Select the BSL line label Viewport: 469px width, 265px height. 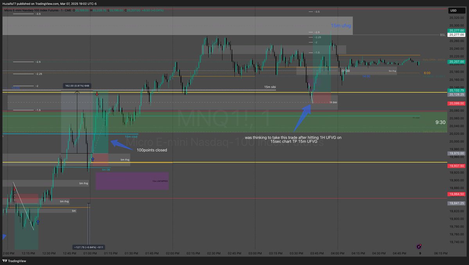[442, 35]
